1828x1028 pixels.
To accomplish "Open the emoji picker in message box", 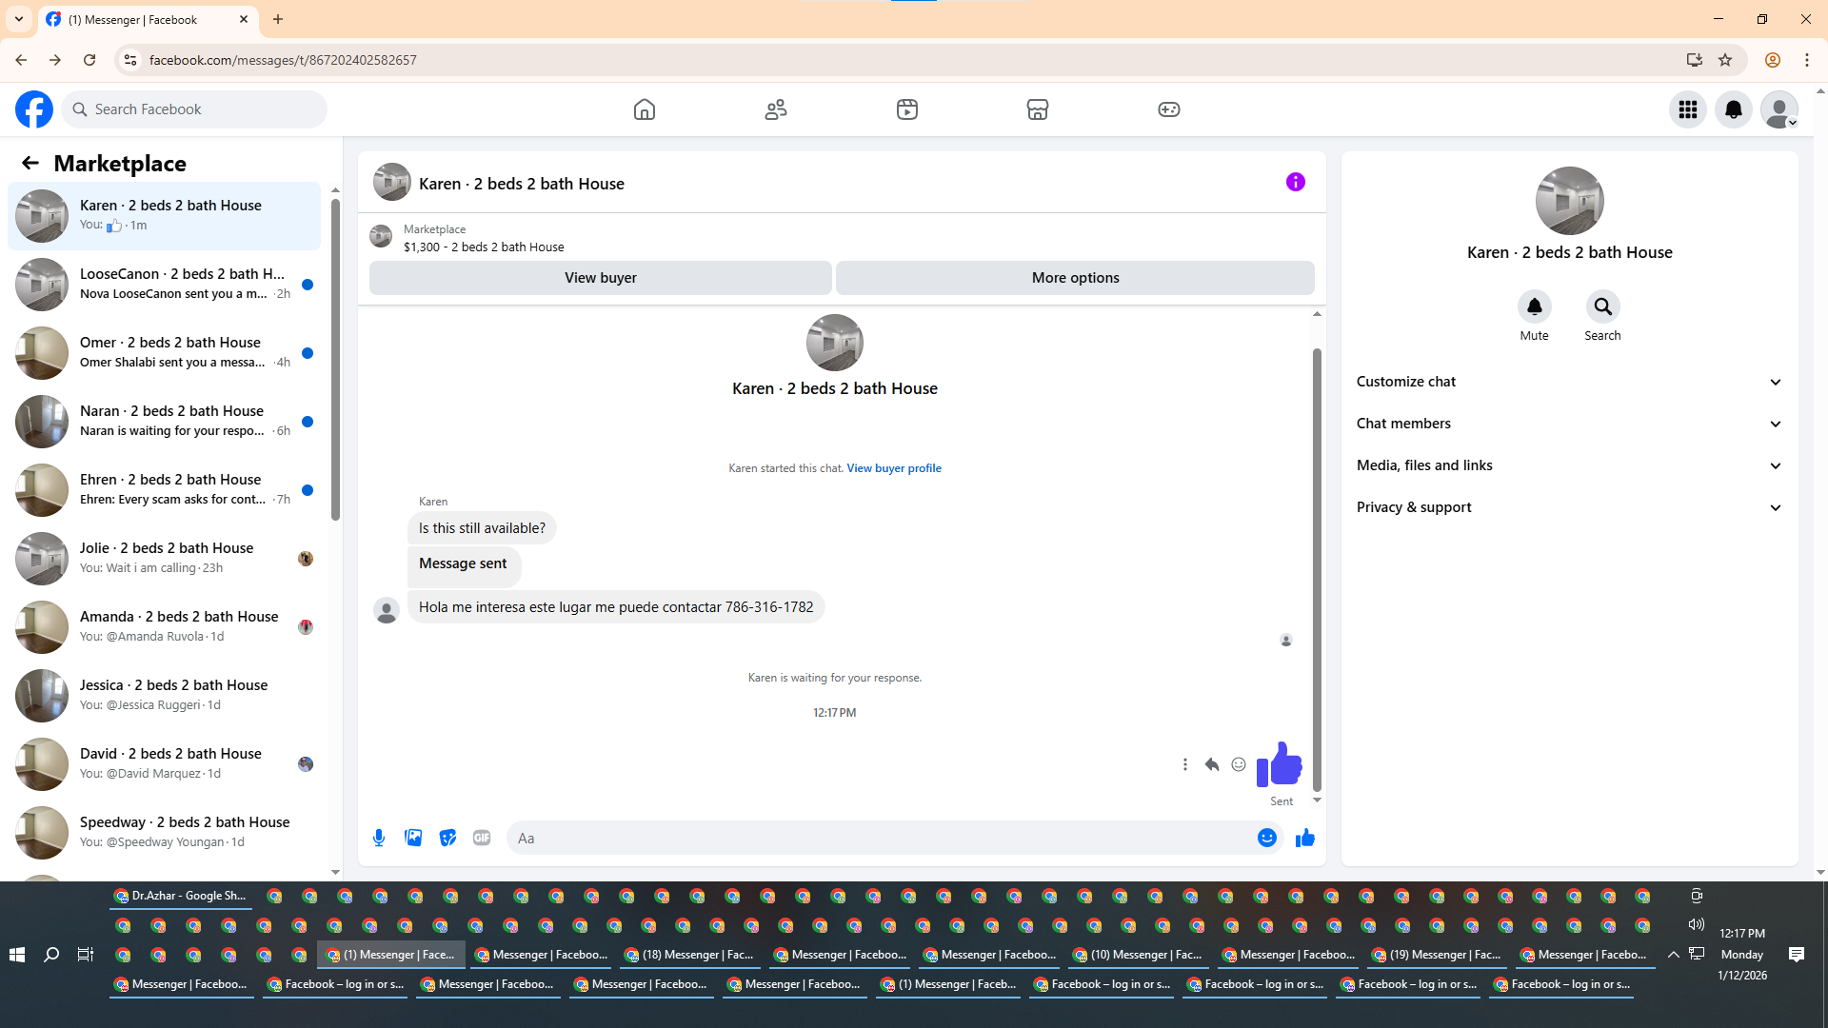I will pyautogui.click(x=1266, y=838).
